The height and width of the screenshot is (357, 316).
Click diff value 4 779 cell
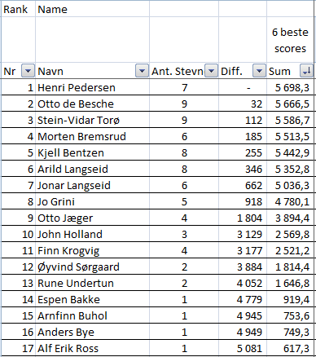pyautogui.click(x=243, y=299)
